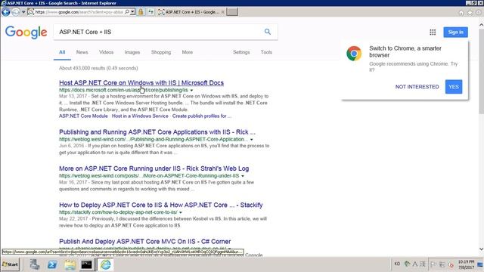This screenshot has width=484, height=272.
Task: Go back with the browser Back arrow
Action: tap(5, 12)
